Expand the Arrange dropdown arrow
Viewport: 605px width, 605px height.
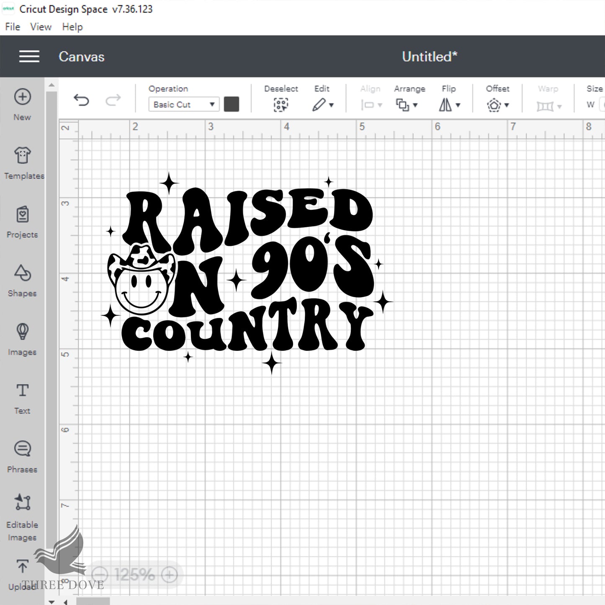[415, 105]
